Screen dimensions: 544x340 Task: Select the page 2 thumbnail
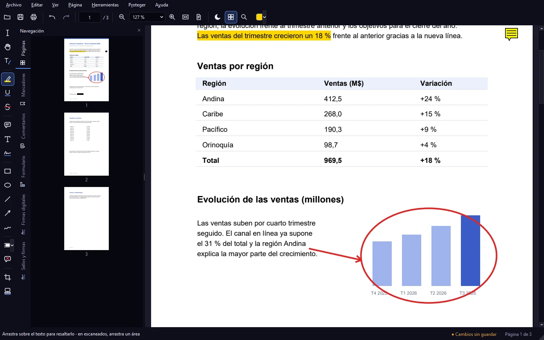tap(87, 144)
